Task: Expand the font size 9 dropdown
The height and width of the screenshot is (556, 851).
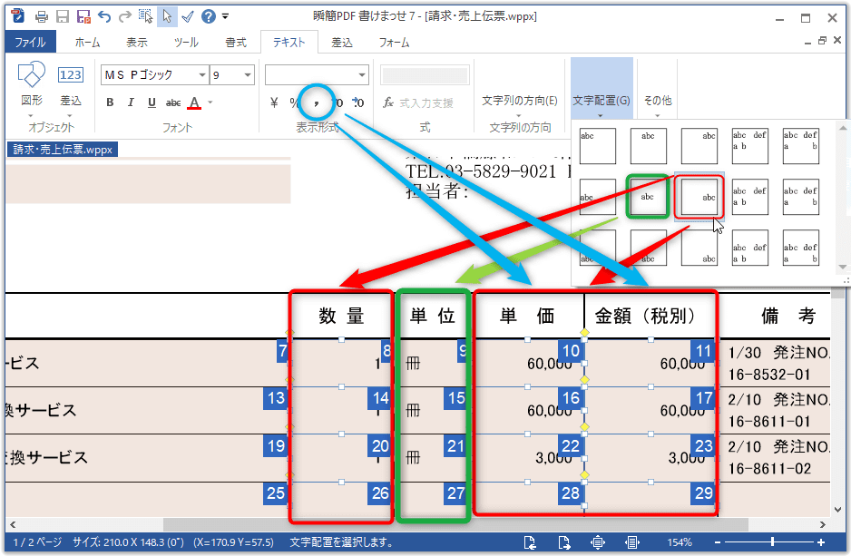Action: [x=247, y=75]
